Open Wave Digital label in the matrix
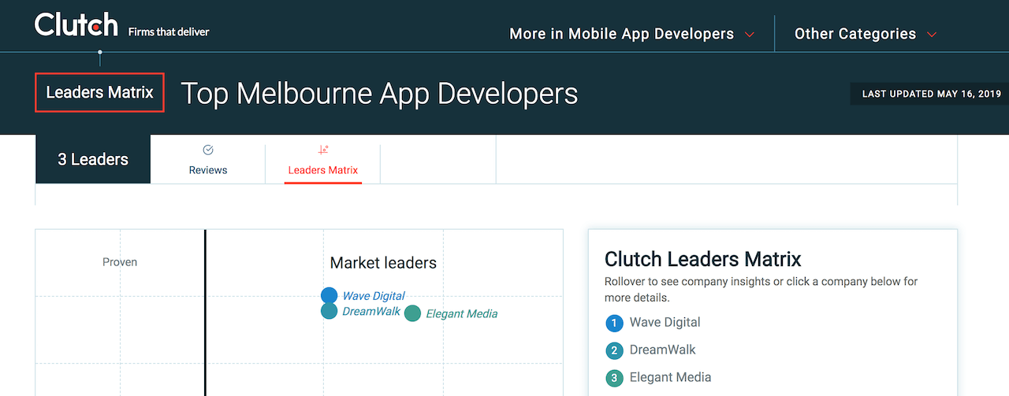Viewport: 1009px width, 396px height. pyautogui.click(x=374, y=296)
